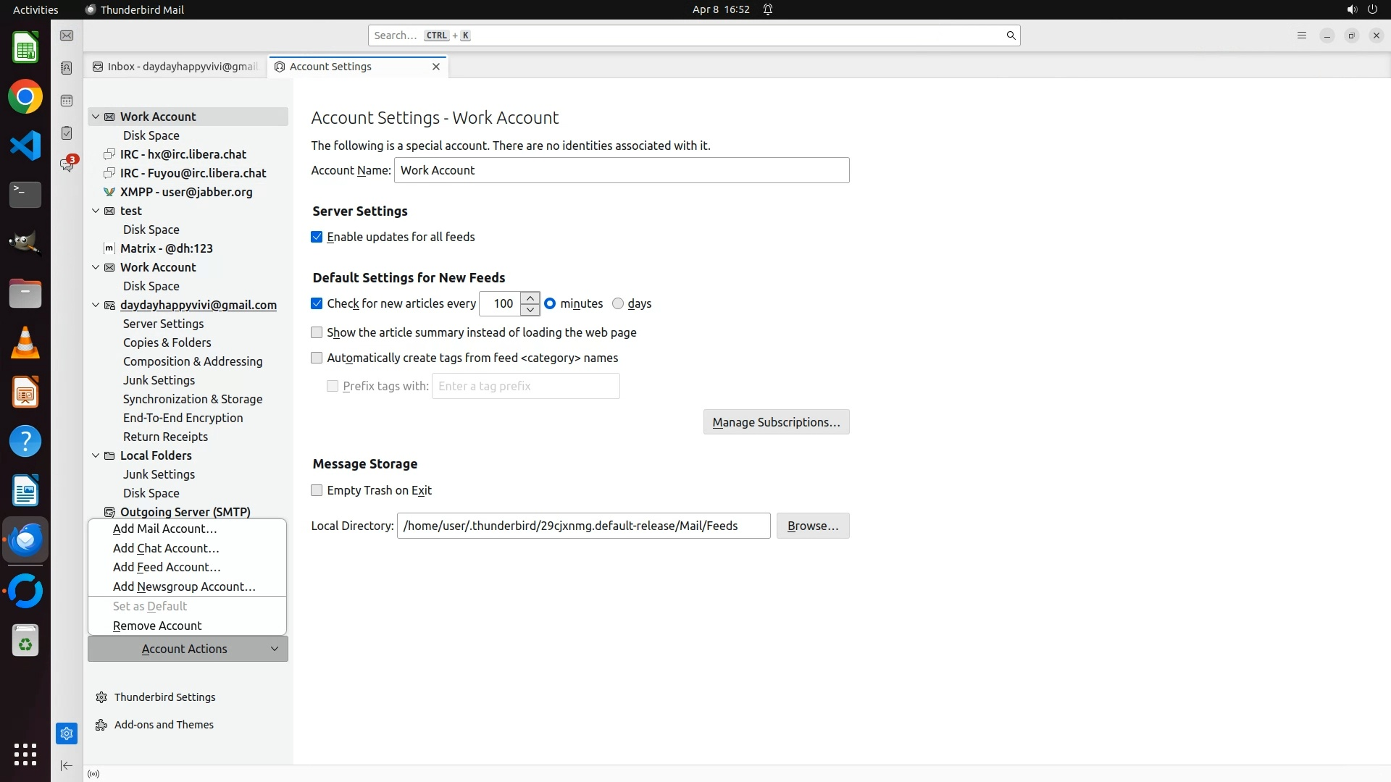This screenshot has width=1391, height=782.
Task: Collapse the spaces toolbar arrow icon
Action: click(67, 765)
